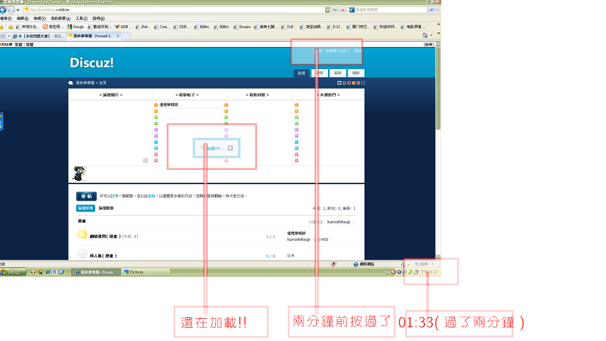Image resolution: width=606 pixels, height=341 pixels.
Task: Open the 檔案 menu
Action: coord(6,18)
